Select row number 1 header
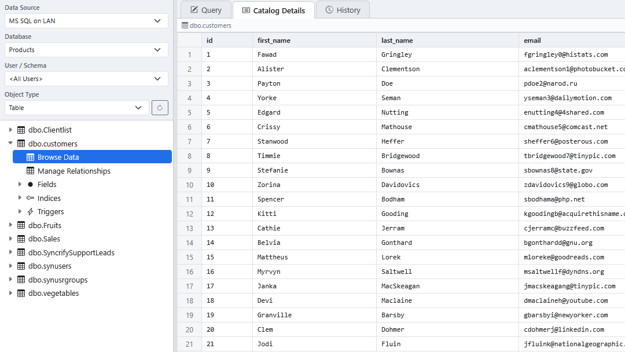This screenshot has width=625, height=352. (189, 54)
